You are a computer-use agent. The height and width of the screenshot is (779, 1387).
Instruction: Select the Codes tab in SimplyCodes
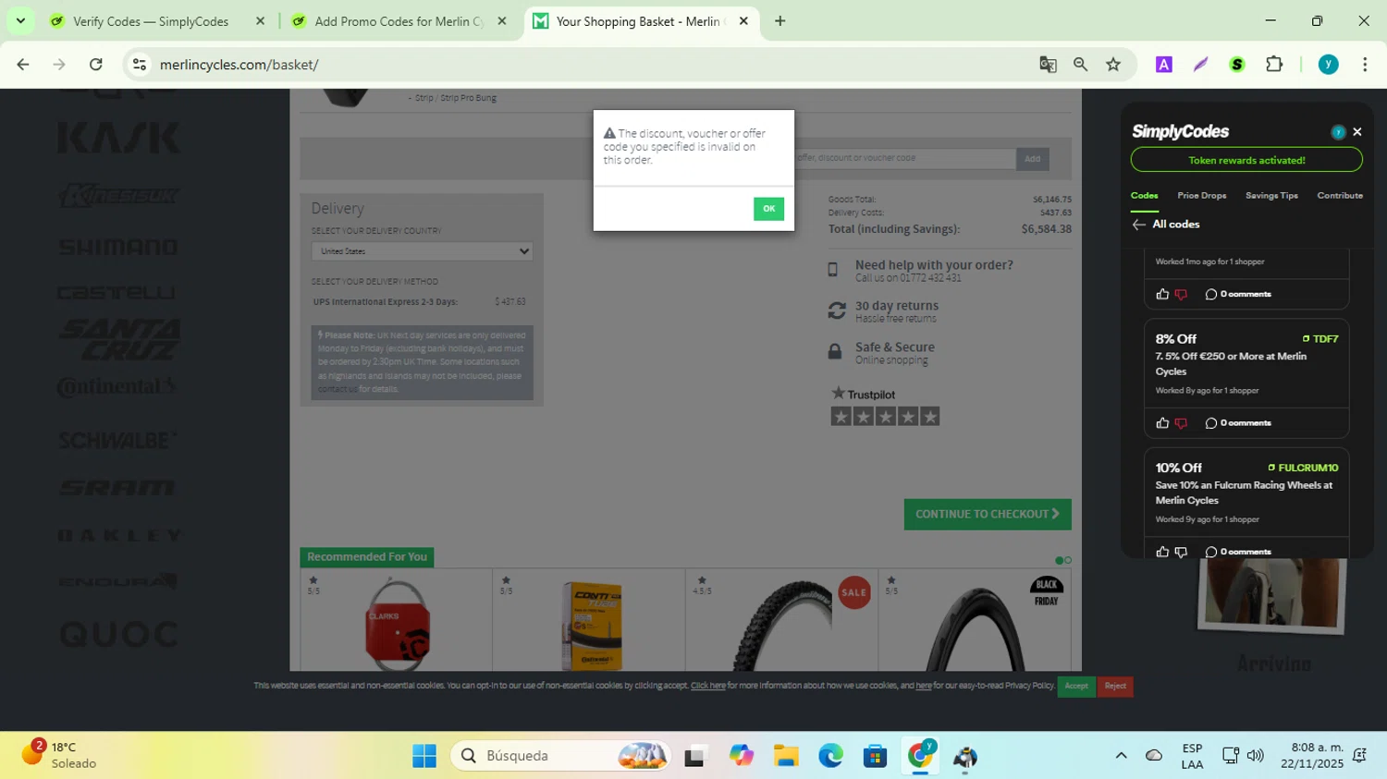point(1144,196)
